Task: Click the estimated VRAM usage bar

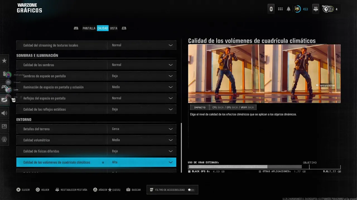Action: click(264, 167)
